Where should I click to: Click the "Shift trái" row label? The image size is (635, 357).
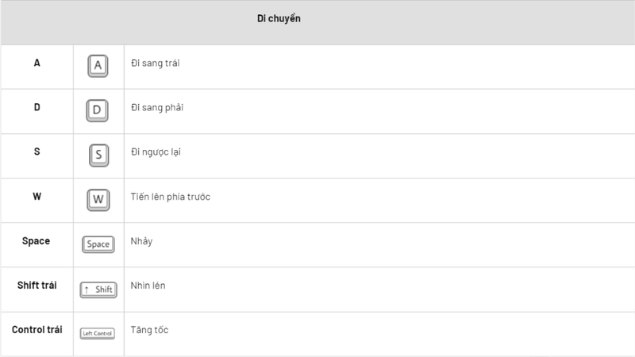tap(37, 285)
